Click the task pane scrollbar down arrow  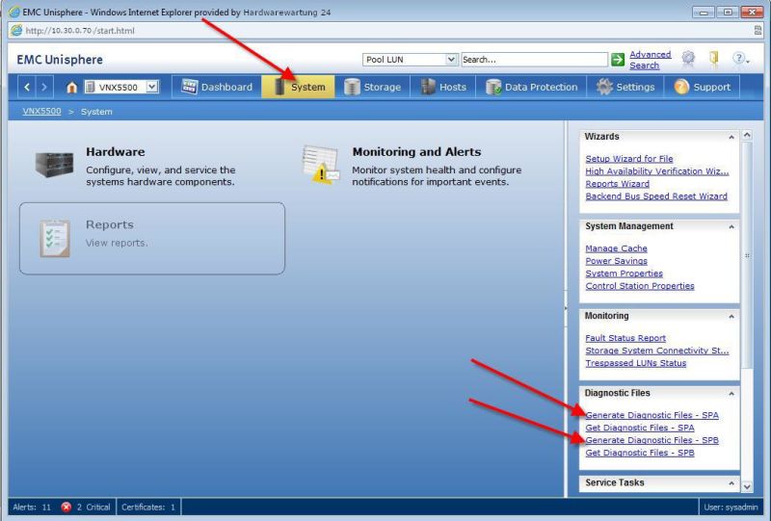click(x=747, y=487)
